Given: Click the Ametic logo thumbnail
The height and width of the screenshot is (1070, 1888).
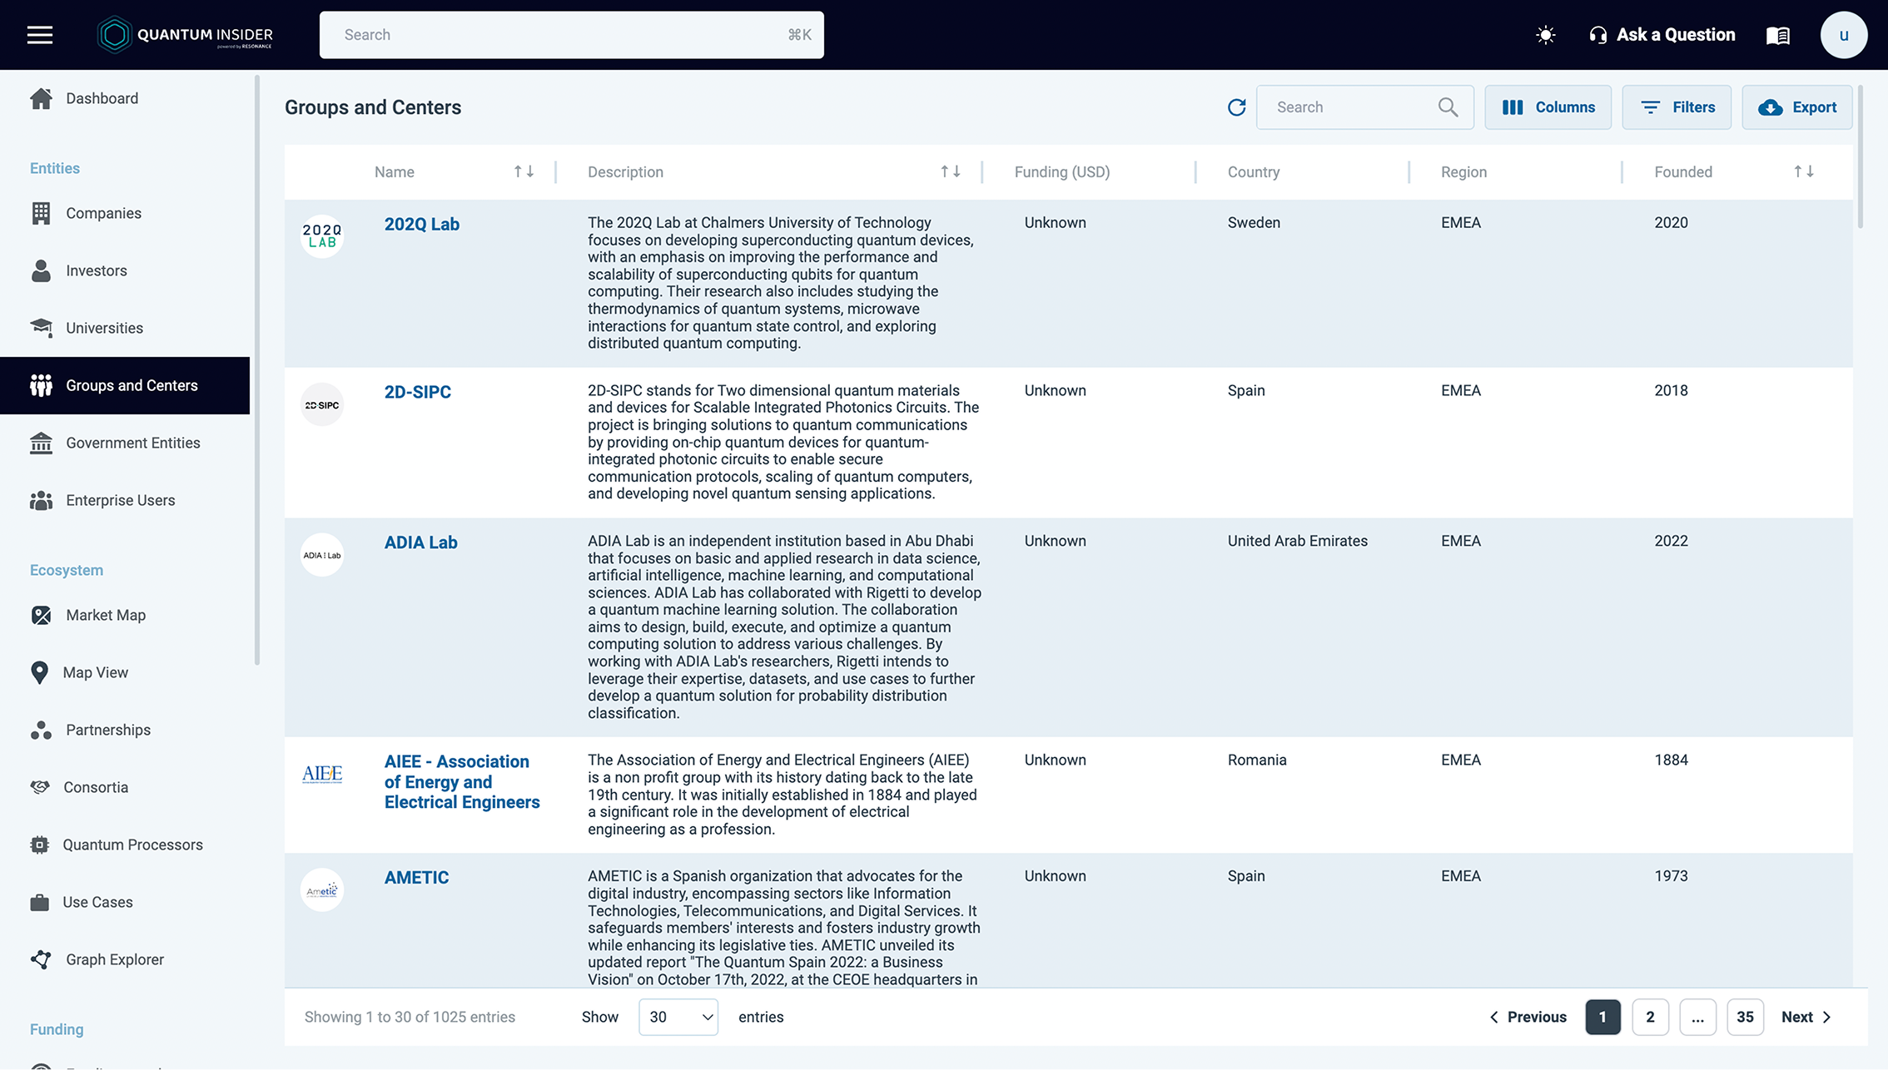Looking at the screenshot, I should point(322,890).
